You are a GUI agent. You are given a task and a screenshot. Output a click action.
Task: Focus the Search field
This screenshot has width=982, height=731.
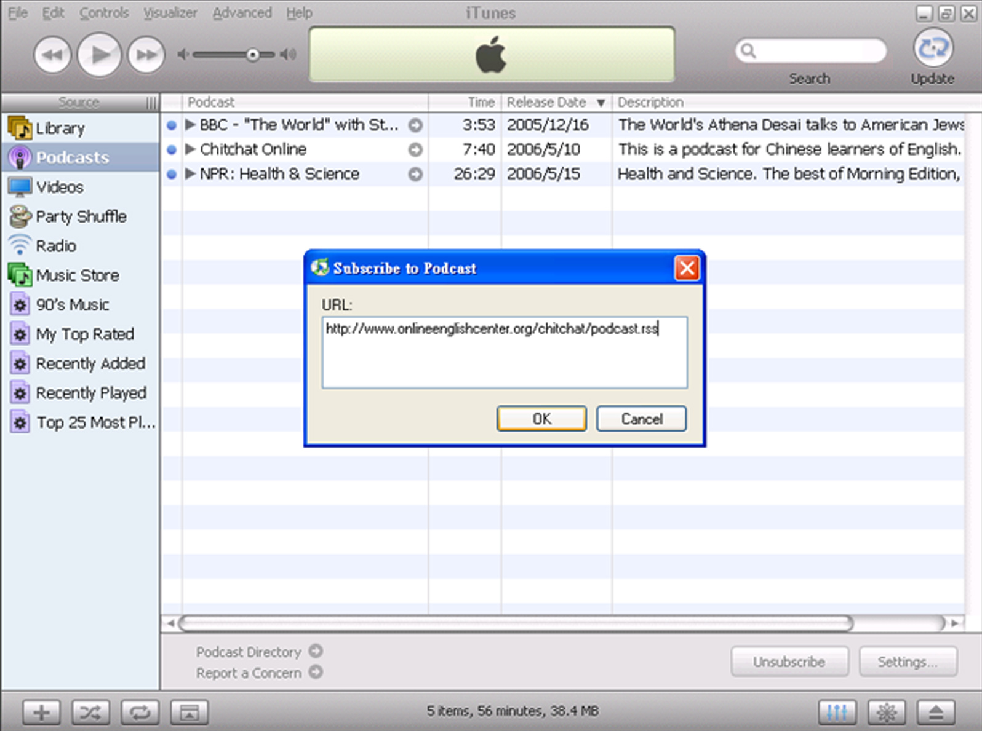[810, 50]
